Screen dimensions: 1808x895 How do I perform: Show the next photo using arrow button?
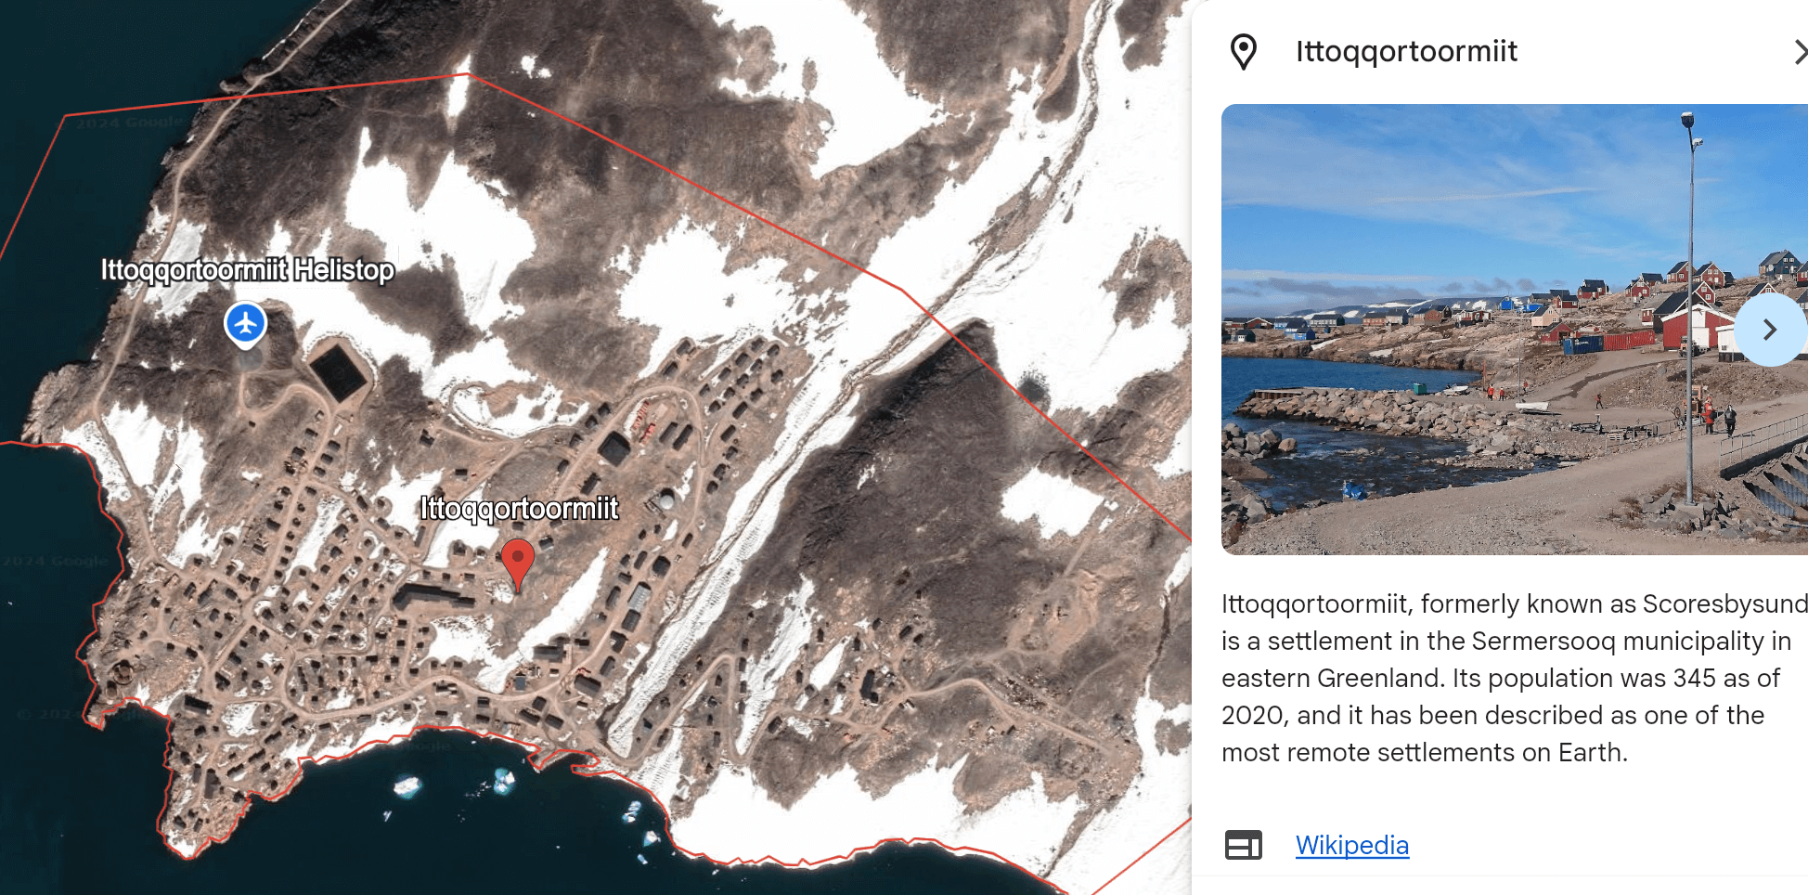[x=1769, y=330]
